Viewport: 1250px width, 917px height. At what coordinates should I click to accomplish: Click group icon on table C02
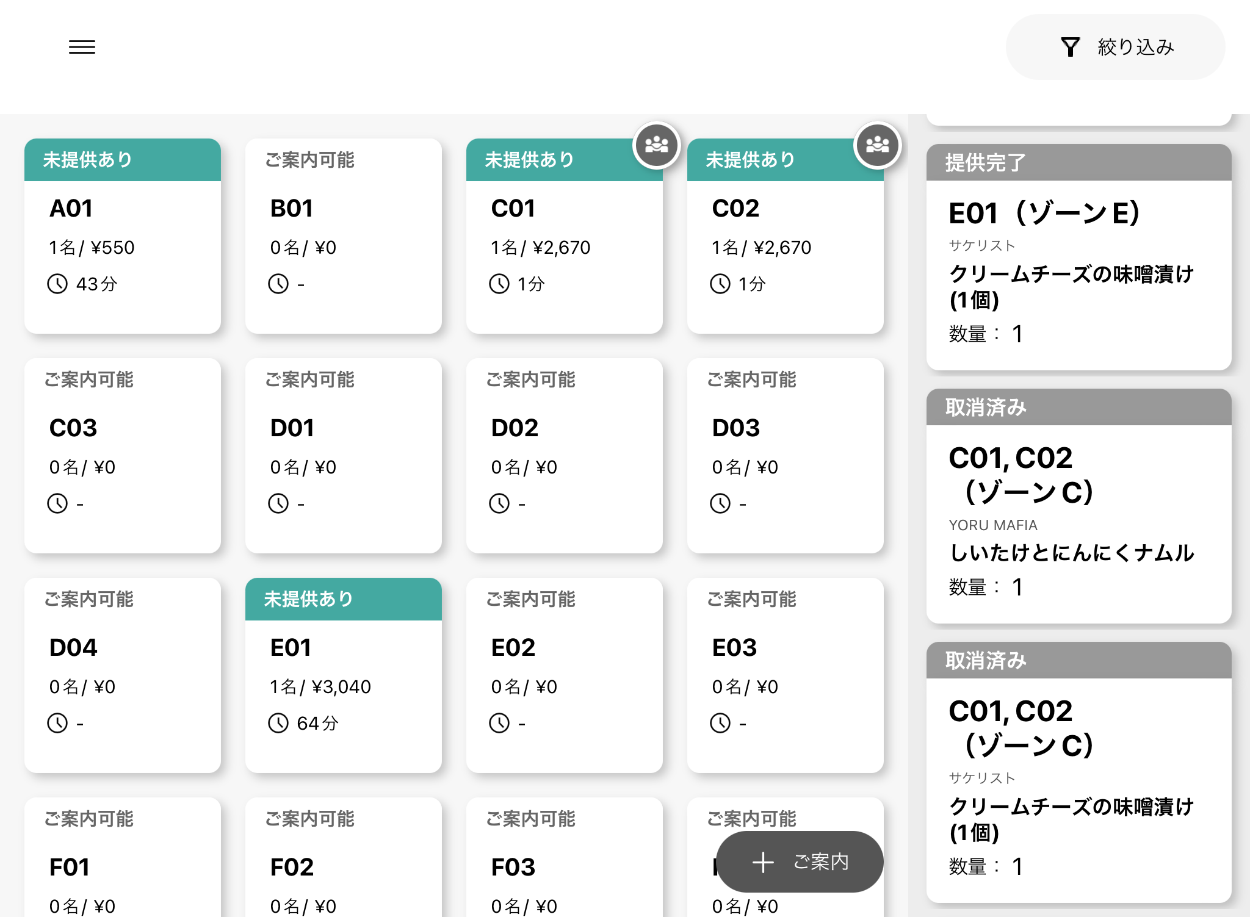click(x=877, y=145)
